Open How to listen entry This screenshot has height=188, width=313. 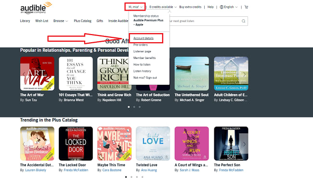[x=142, y=65]
